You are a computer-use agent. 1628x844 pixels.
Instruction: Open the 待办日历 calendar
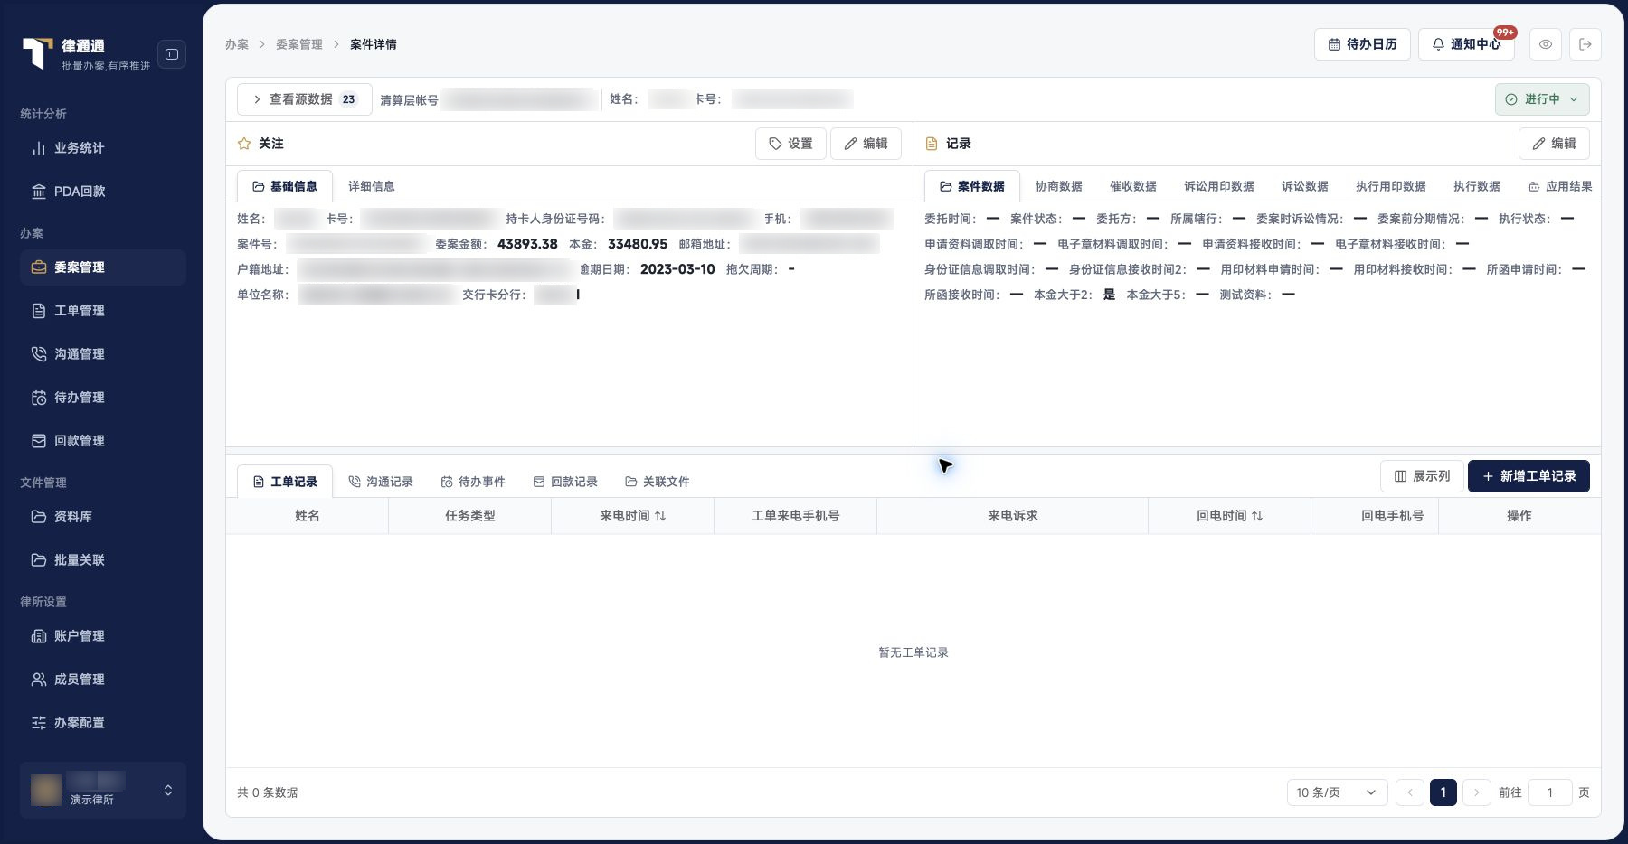1362,44
